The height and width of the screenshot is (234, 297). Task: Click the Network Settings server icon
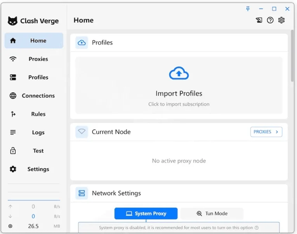pyautogui.click(x=82, y=193)
